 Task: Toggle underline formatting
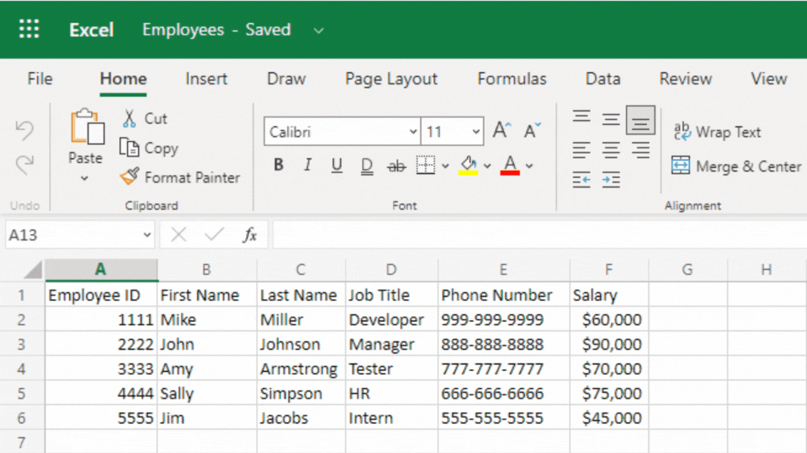336,165
